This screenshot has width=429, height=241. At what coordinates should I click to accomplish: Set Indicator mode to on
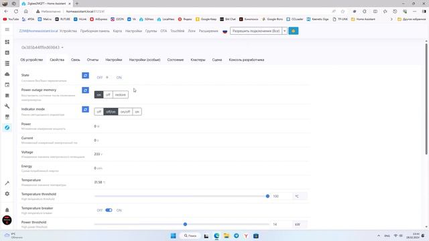click(x=137, y=112)
